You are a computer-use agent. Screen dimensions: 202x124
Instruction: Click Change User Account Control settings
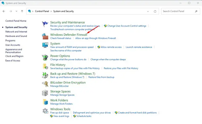coord(127,26)
